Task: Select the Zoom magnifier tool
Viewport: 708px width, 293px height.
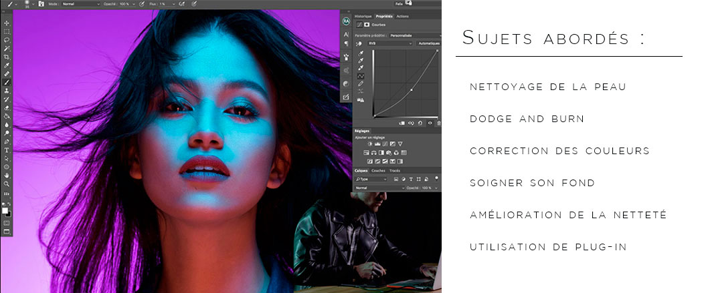Action: 7,184
